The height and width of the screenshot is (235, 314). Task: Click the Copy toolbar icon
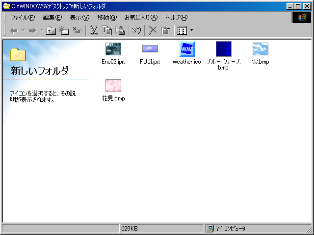click(x=107, y=31)
